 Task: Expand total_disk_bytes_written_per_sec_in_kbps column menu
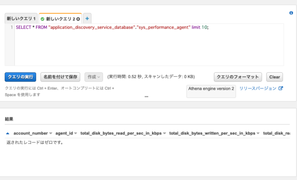258,133
